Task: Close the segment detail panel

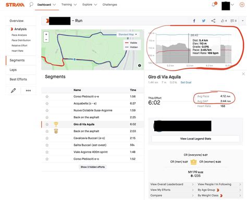Action: tap(243, 74)
